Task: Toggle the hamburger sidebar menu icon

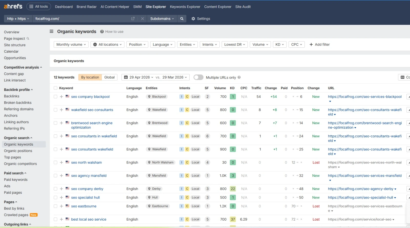Action: click(52, 31)
